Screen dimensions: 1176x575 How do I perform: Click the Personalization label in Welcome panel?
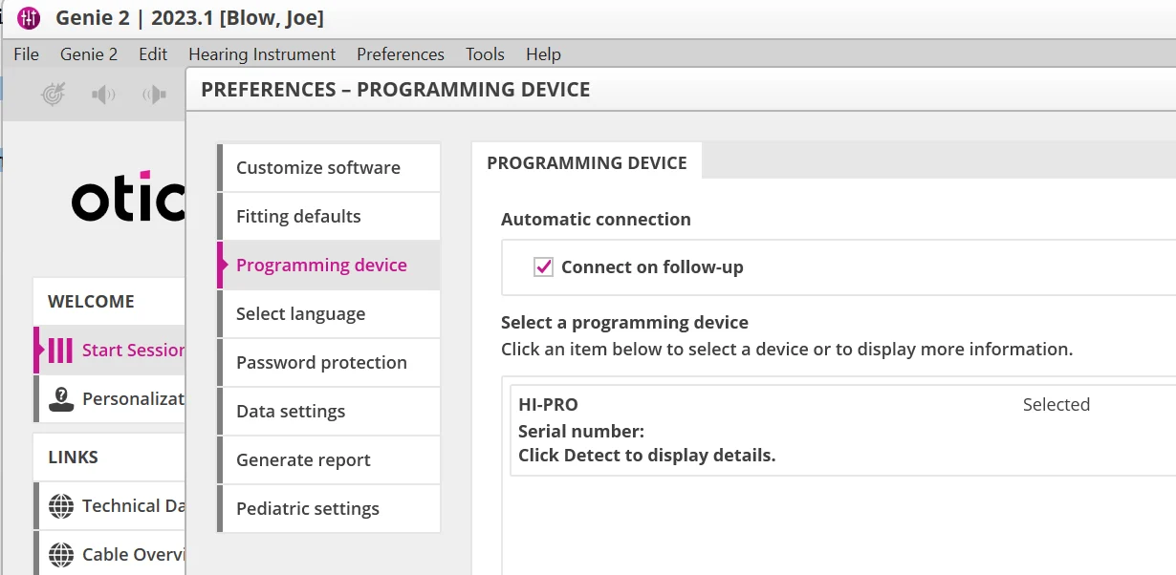click(x=134, y=399)
